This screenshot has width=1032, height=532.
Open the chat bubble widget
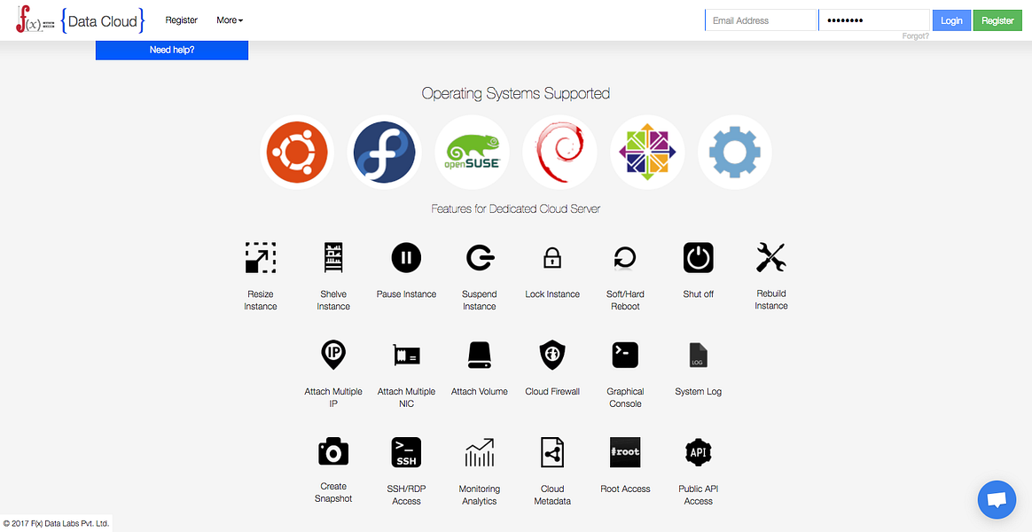(997, 500)
